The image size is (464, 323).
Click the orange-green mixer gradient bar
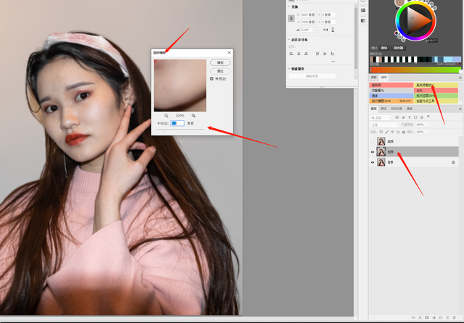(x=415, y=70)
